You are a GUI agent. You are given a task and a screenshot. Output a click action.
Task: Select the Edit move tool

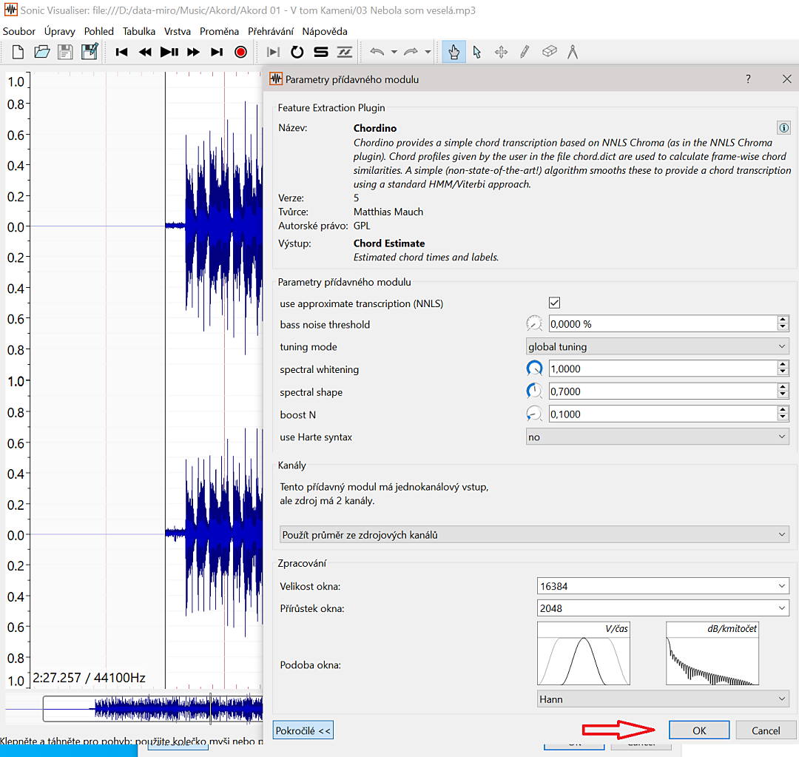(502, 52)
